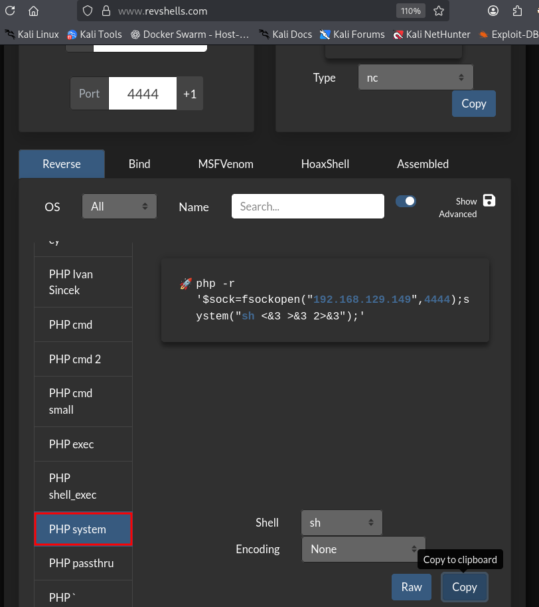Open the Shell selection dropdown
Screen dimensions: 539x607
point(342,523)
